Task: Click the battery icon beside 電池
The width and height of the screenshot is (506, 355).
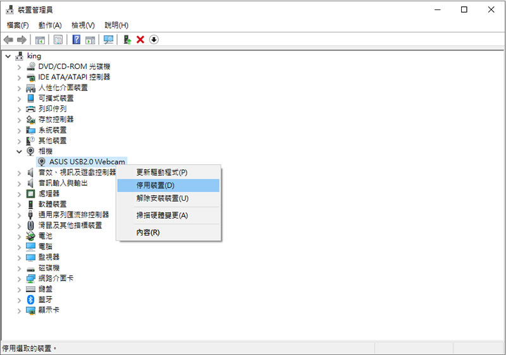Action: pyautogui.click(x=30, y=236)
